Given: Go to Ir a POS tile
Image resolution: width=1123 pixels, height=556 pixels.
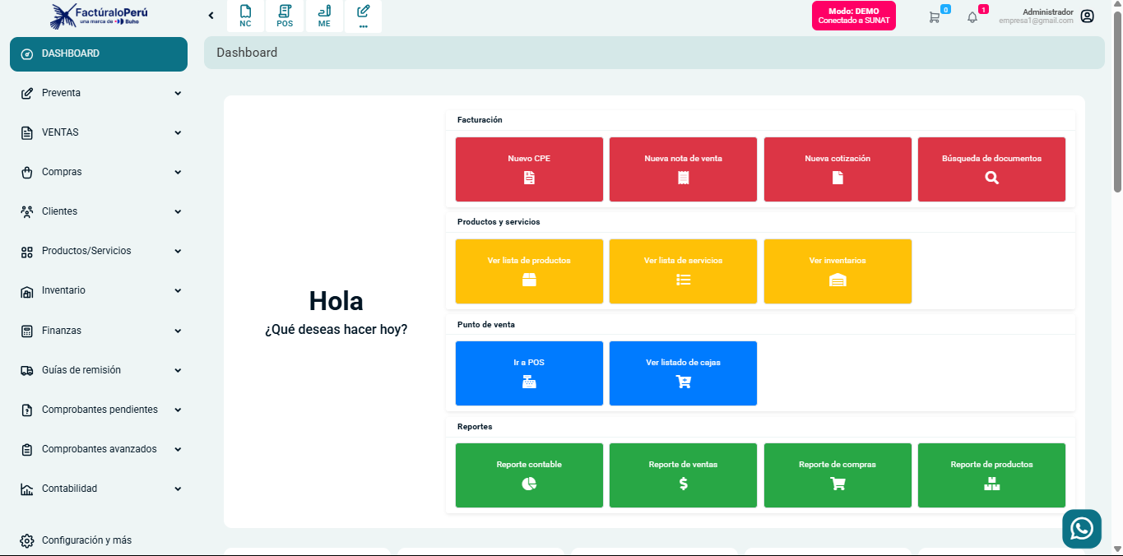Looking at the screenshot, I should (529, 373).
